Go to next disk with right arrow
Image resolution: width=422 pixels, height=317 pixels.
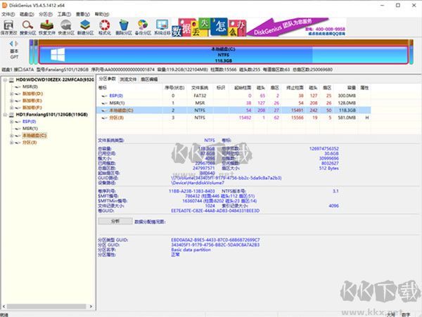(16, 44)
